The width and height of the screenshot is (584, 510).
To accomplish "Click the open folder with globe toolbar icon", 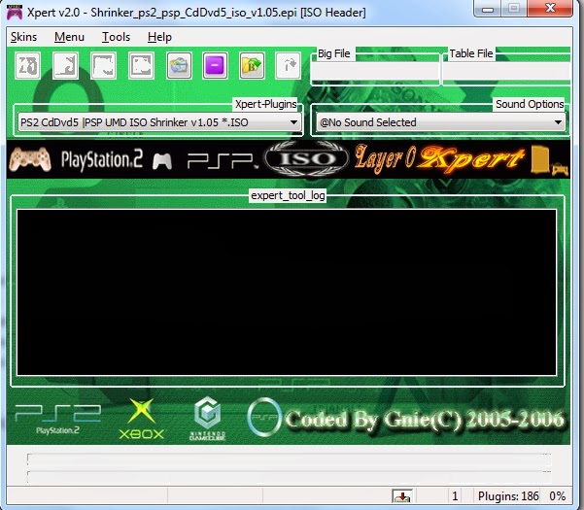I will pyautogui.click(x=179, y=66).
